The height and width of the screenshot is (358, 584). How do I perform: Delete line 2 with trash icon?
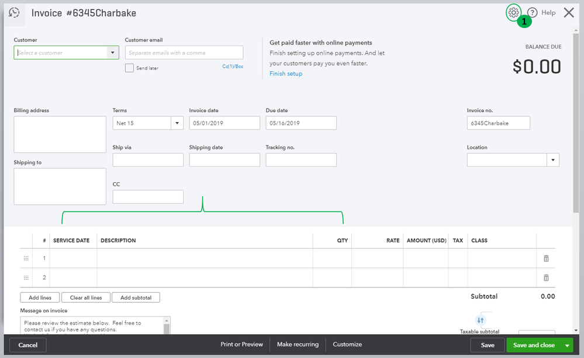tap(546, 278)
